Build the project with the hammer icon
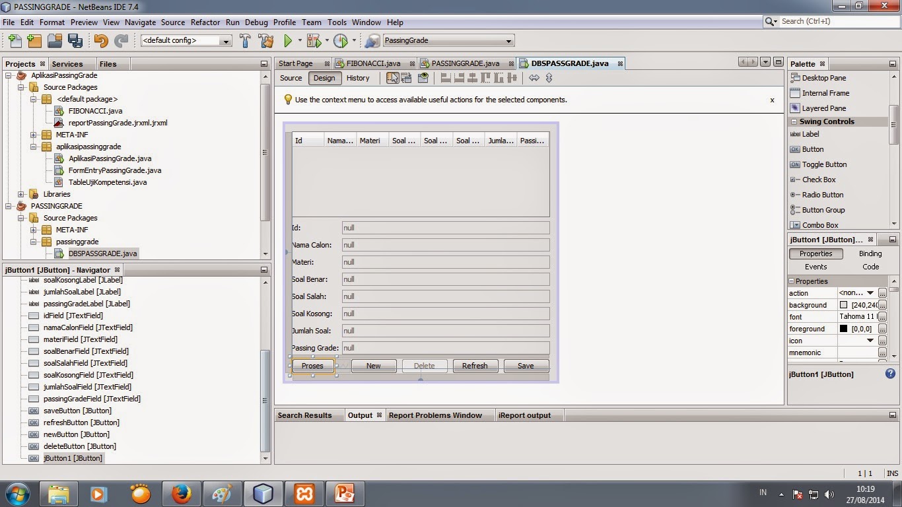This screenshot has width=902, height=507. [x=245, y=40]
